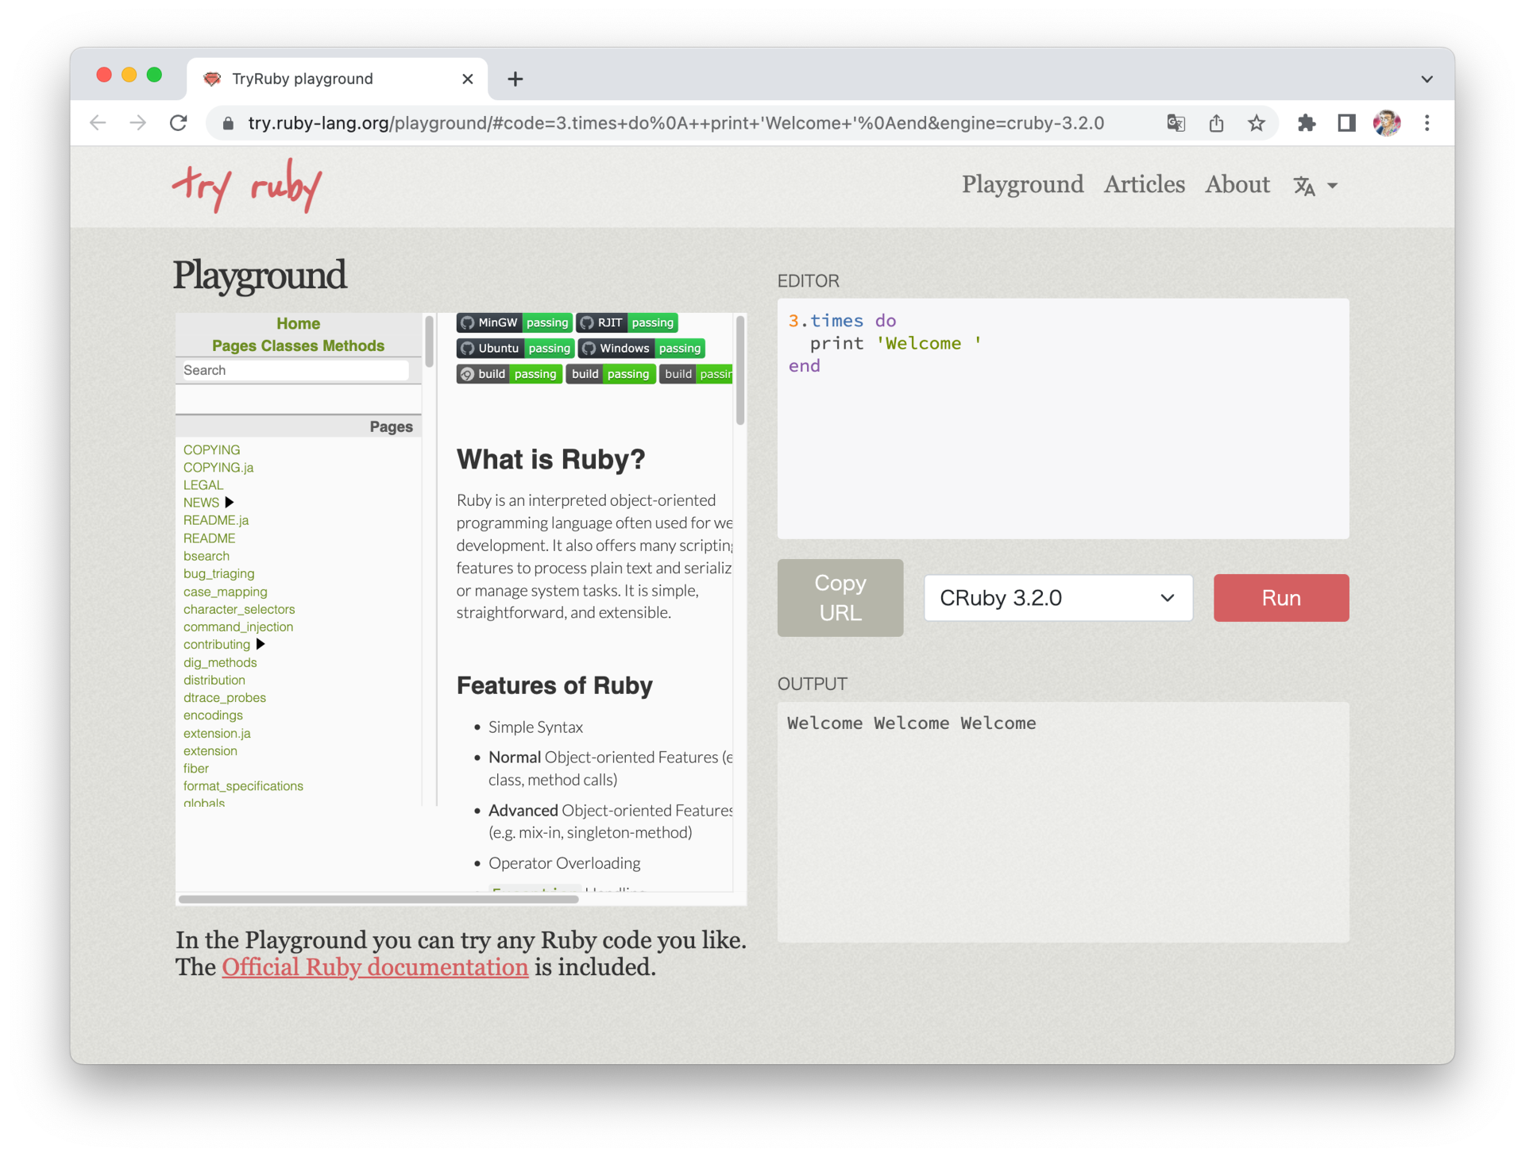The image size is (1525, 1157).
Task: Open the CRuby 3.2.0 version dropdown
Action: tap(1057, 597)
